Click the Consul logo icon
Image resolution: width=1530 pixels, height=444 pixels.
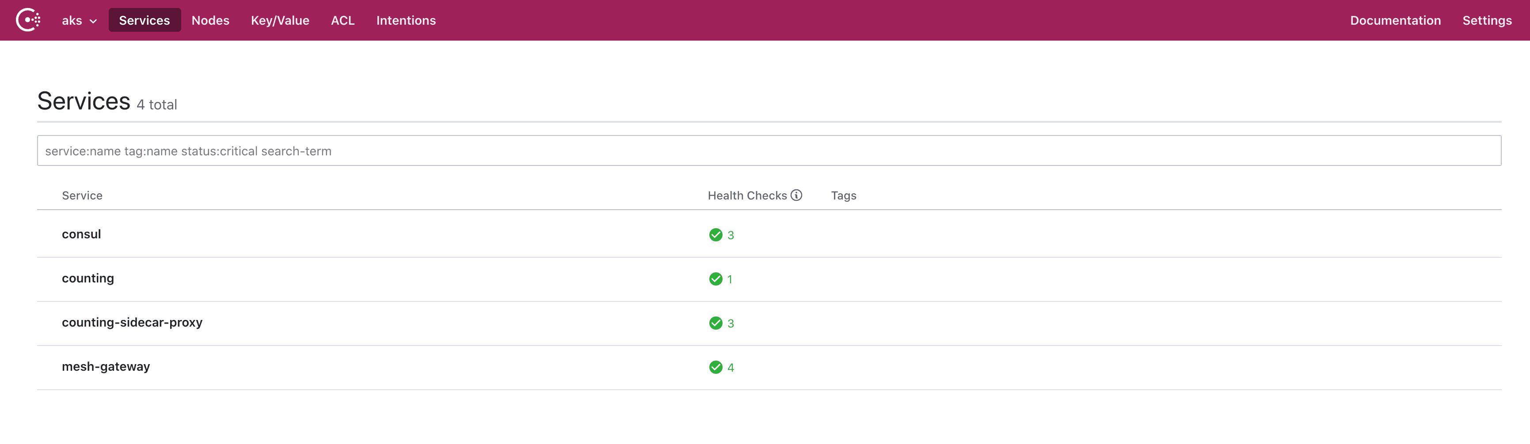pyautogui.click(x=28, y=20)
